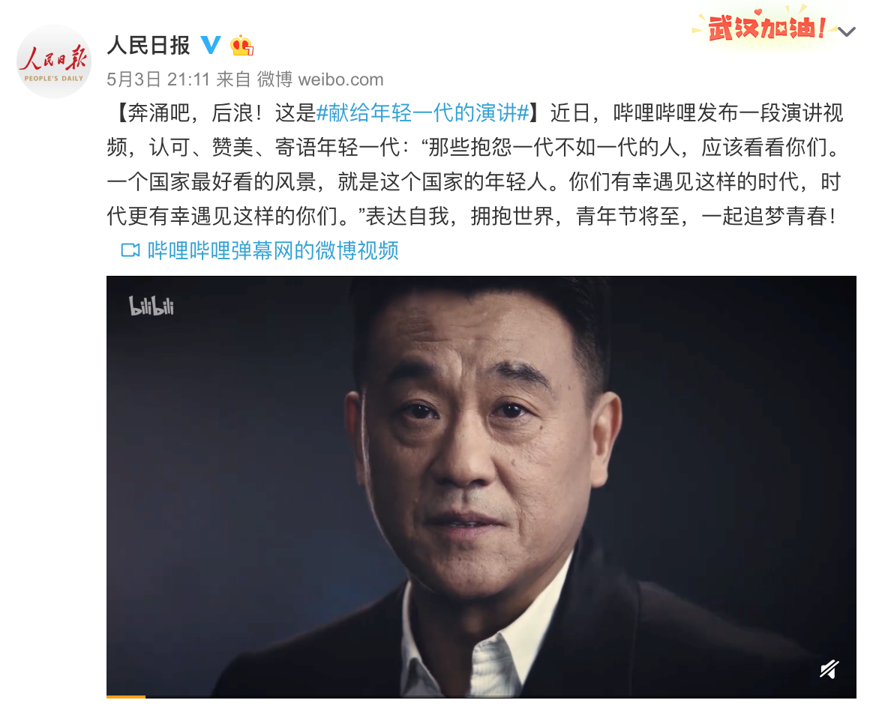Screen dimensions: 879x712
Task: Click the 武汉加油 badge sticker
Action: [766, 28]
